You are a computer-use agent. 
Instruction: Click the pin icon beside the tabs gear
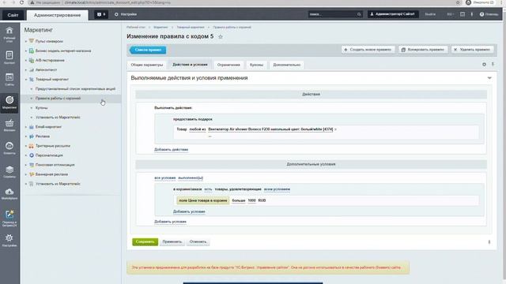(493, 65)
